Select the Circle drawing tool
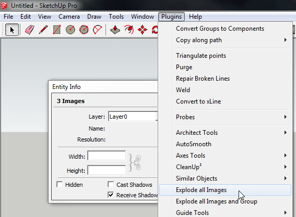The width and height of the screenshot is (296, 217). pos(70,30)
